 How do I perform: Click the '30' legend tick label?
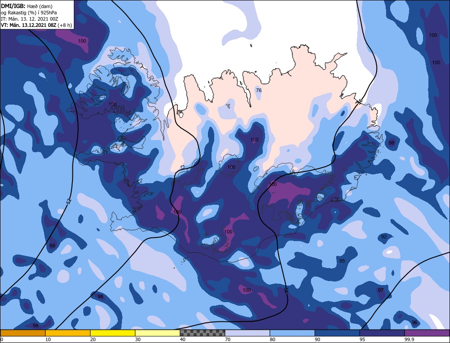(138, 339)
